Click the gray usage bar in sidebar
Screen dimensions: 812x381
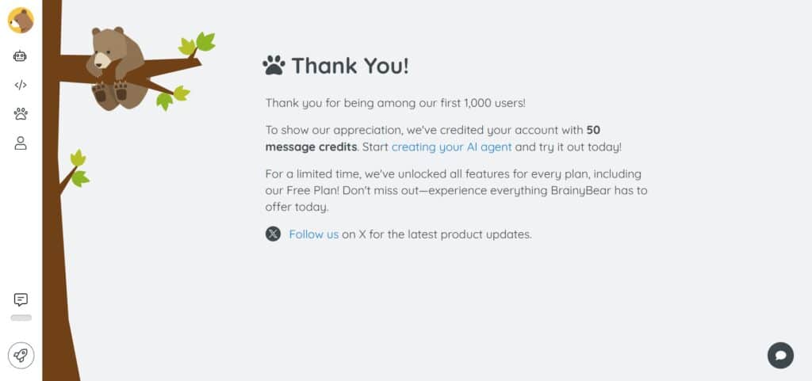click(21, 318)
